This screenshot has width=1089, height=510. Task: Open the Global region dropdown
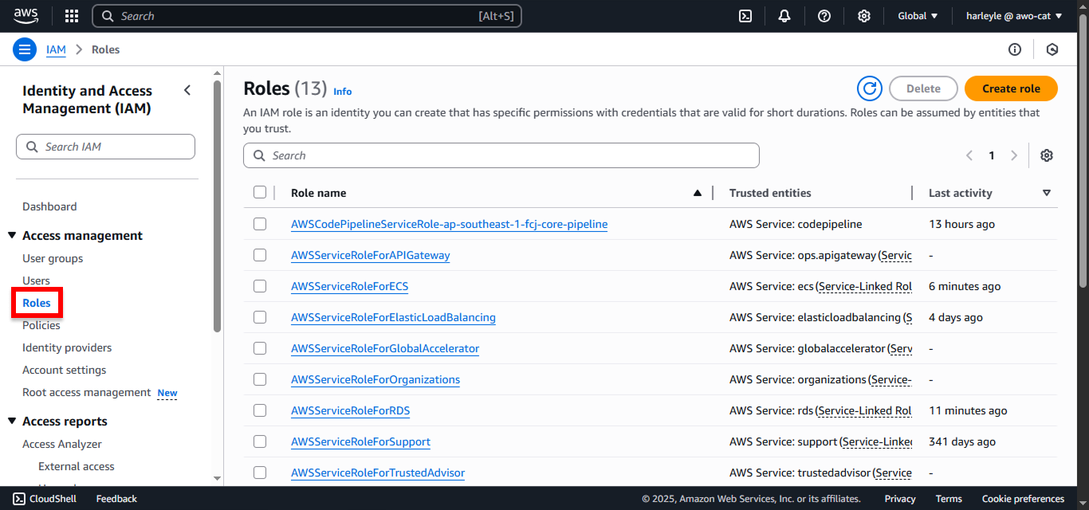(x=918, y=16)
